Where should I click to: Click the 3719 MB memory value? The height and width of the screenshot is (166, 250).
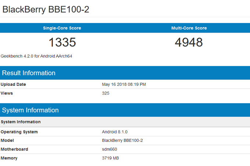(110, 158)
